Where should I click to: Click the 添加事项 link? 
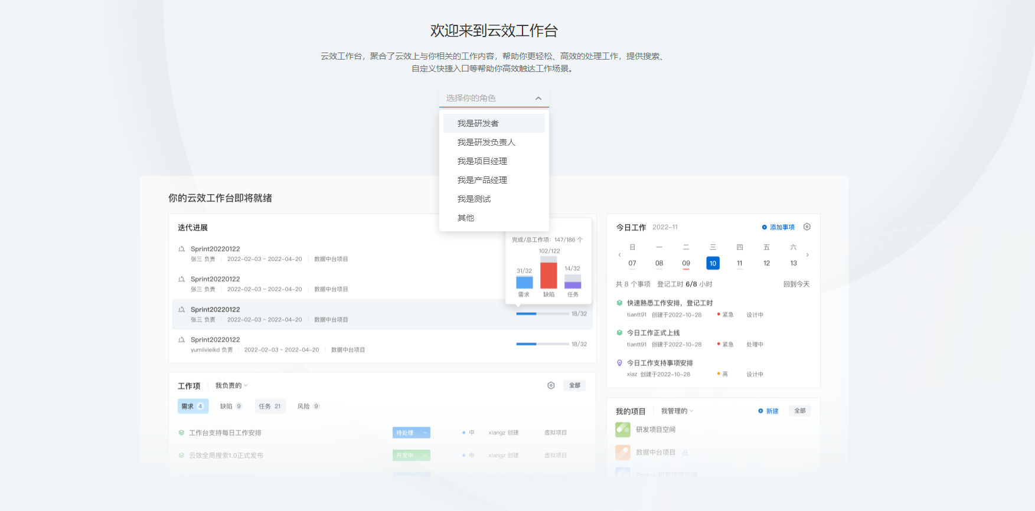pyautogui.click(x=778, y=227)
